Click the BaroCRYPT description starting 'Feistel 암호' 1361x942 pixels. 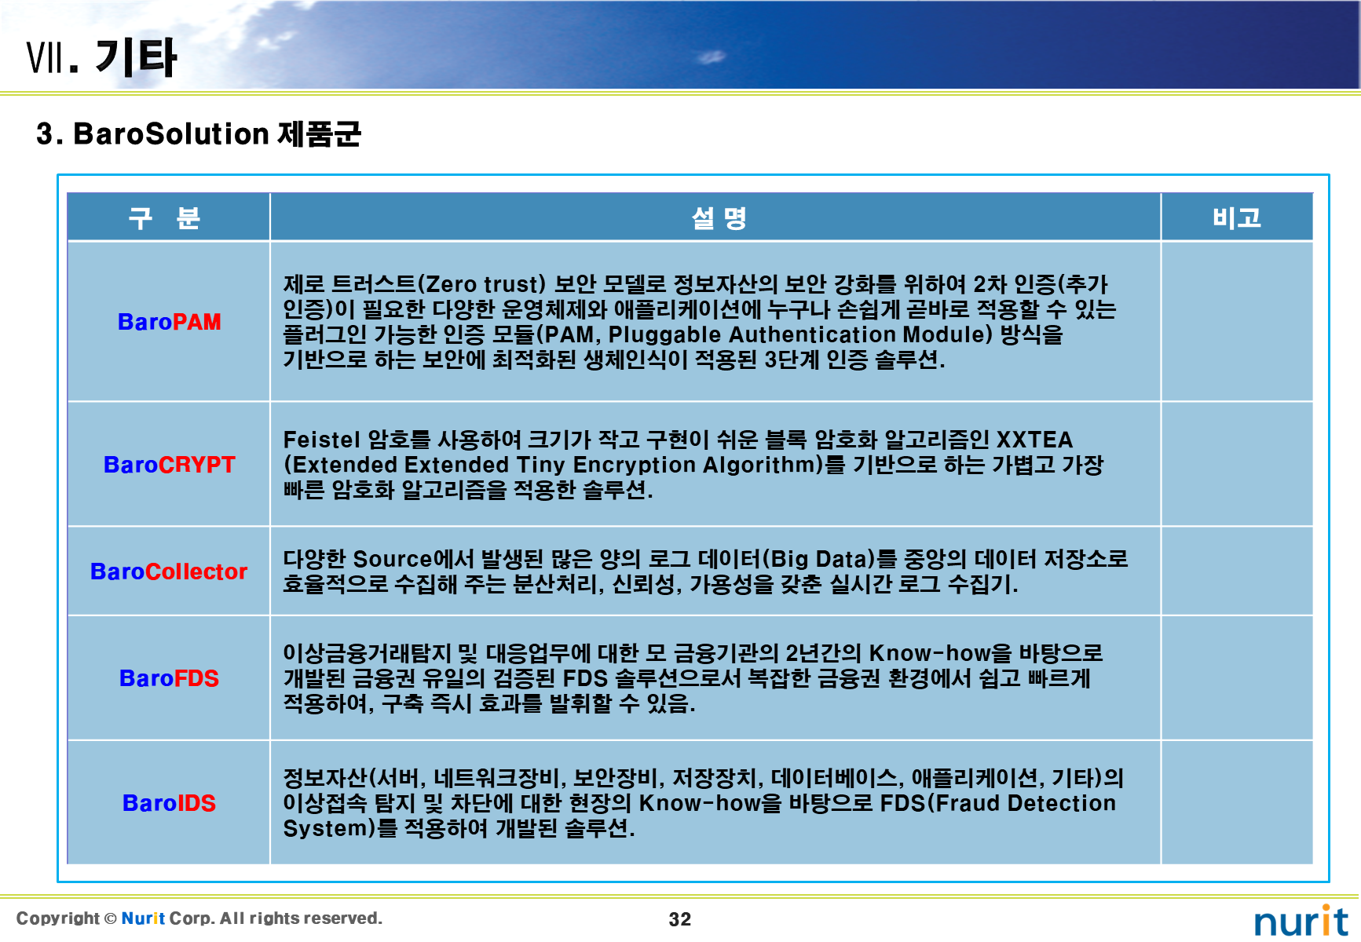point(693,464)
